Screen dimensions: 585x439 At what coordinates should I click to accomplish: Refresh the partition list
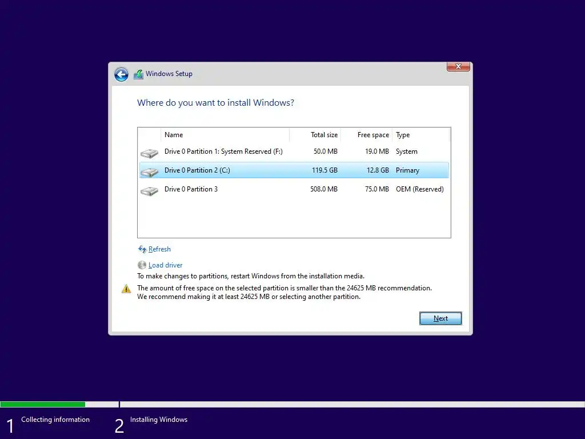[x=159, y=249]
